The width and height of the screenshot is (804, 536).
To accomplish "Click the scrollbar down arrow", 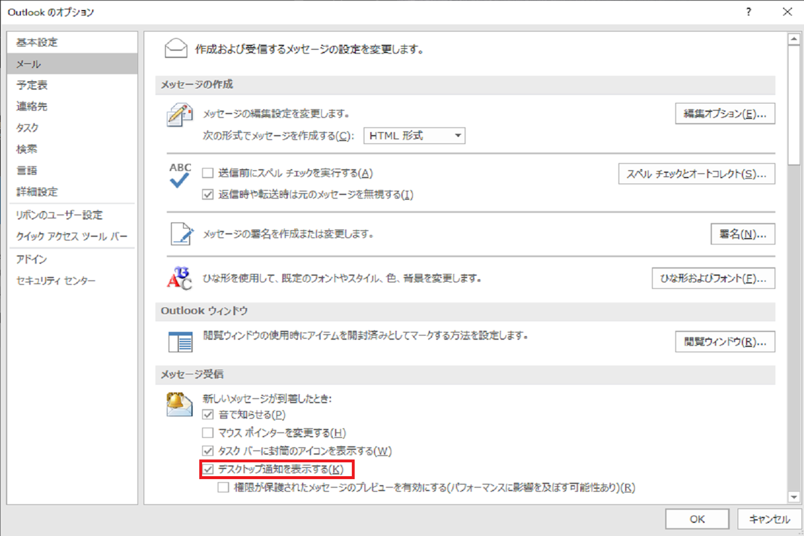I will [794, 497].
